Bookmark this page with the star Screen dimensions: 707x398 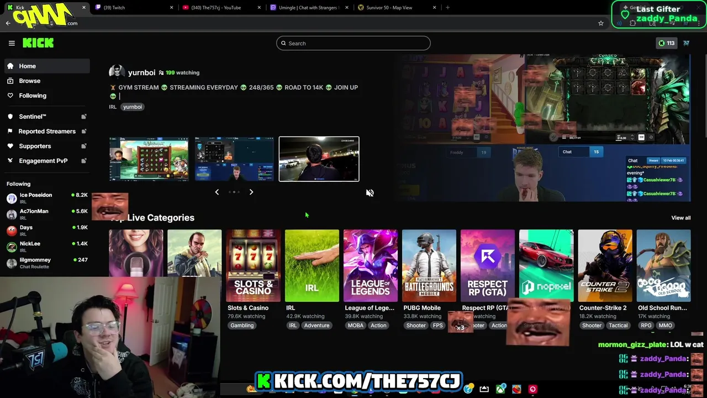click(x=601, y=23)
